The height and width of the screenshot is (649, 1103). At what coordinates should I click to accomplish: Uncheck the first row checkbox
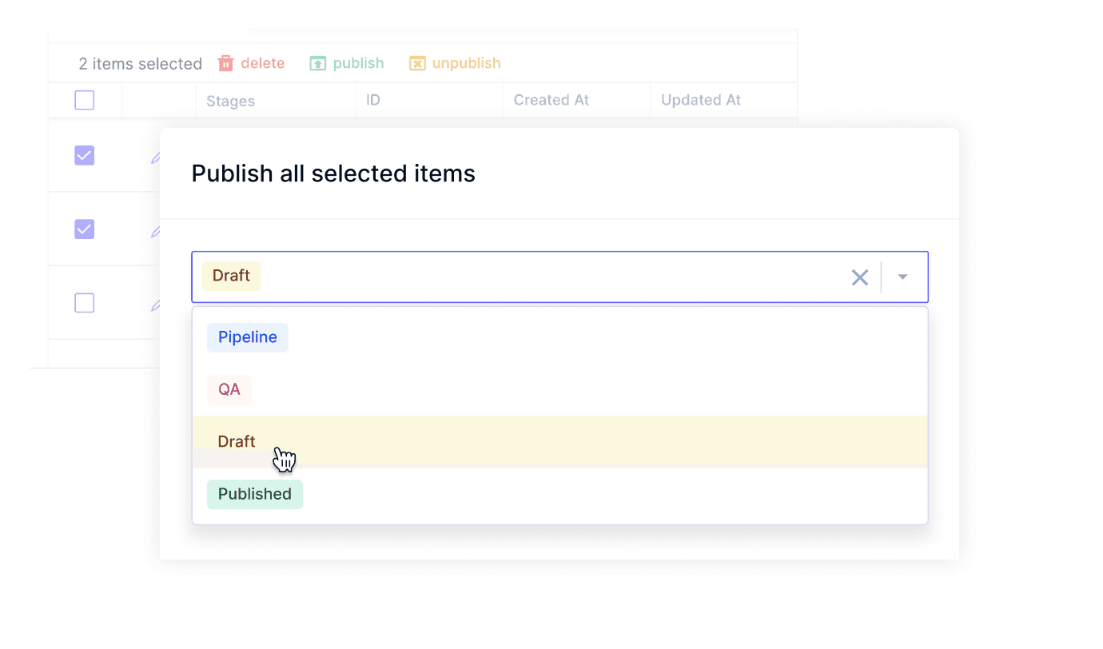coord(84,156)
